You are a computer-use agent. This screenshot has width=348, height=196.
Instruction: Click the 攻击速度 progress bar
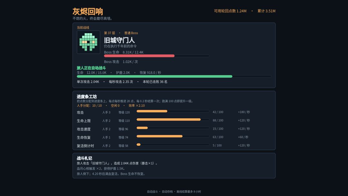tap(173, 128)
